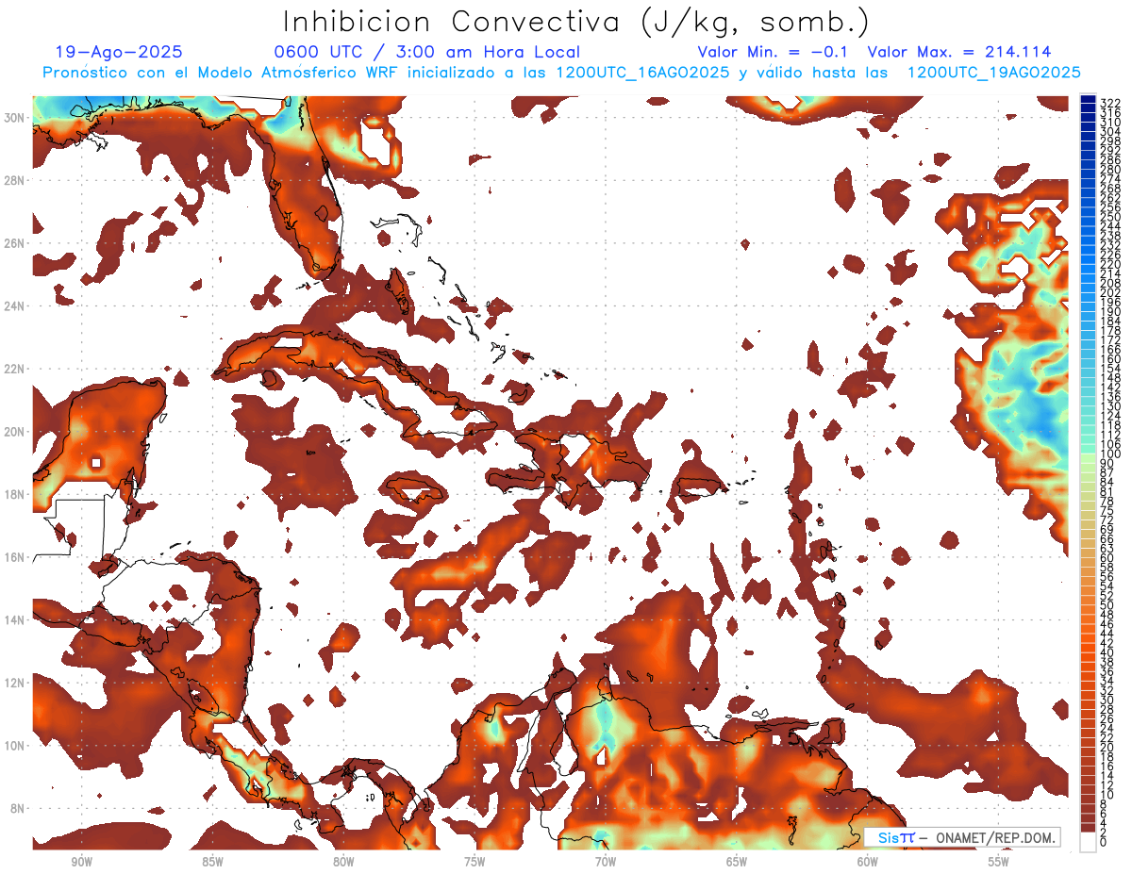The image size is (1132, 874).
Task: Click the colorbar value 160
Action: (1110, 359)
